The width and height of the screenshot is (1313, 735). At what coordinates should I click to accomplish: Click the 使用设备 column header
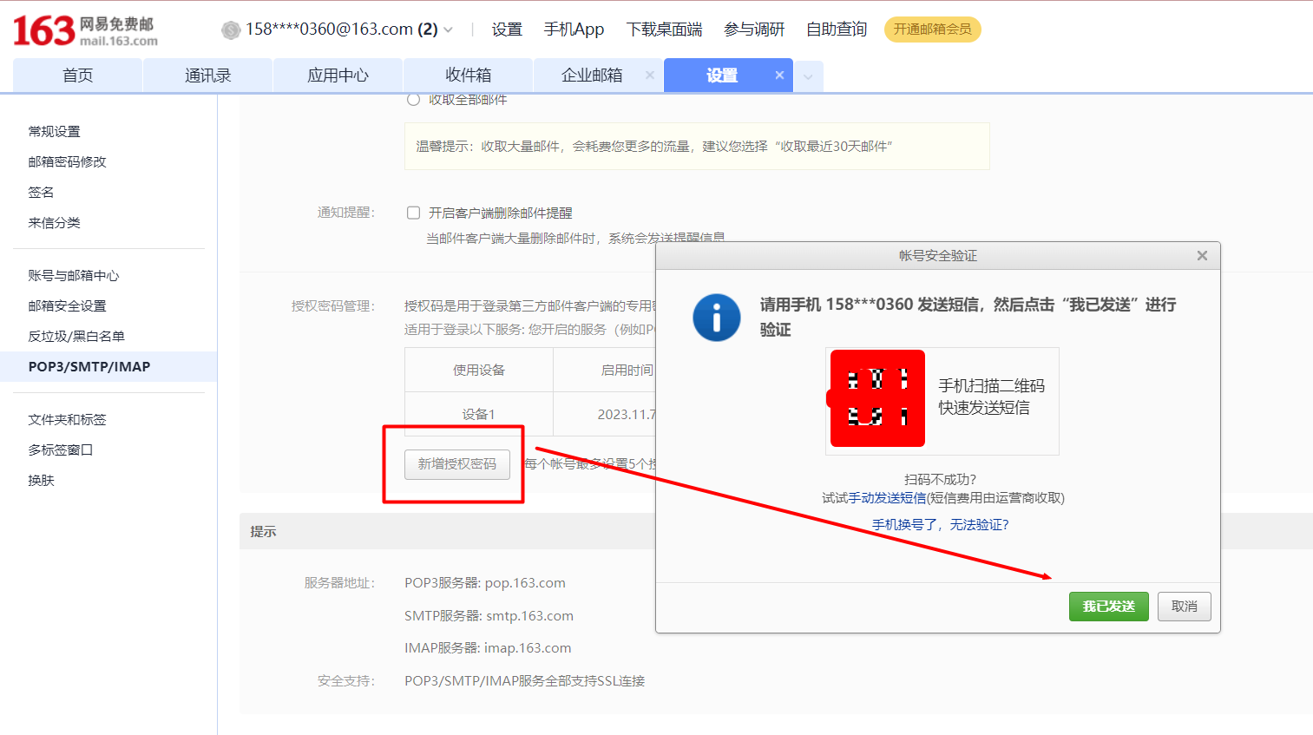(478, 370)
